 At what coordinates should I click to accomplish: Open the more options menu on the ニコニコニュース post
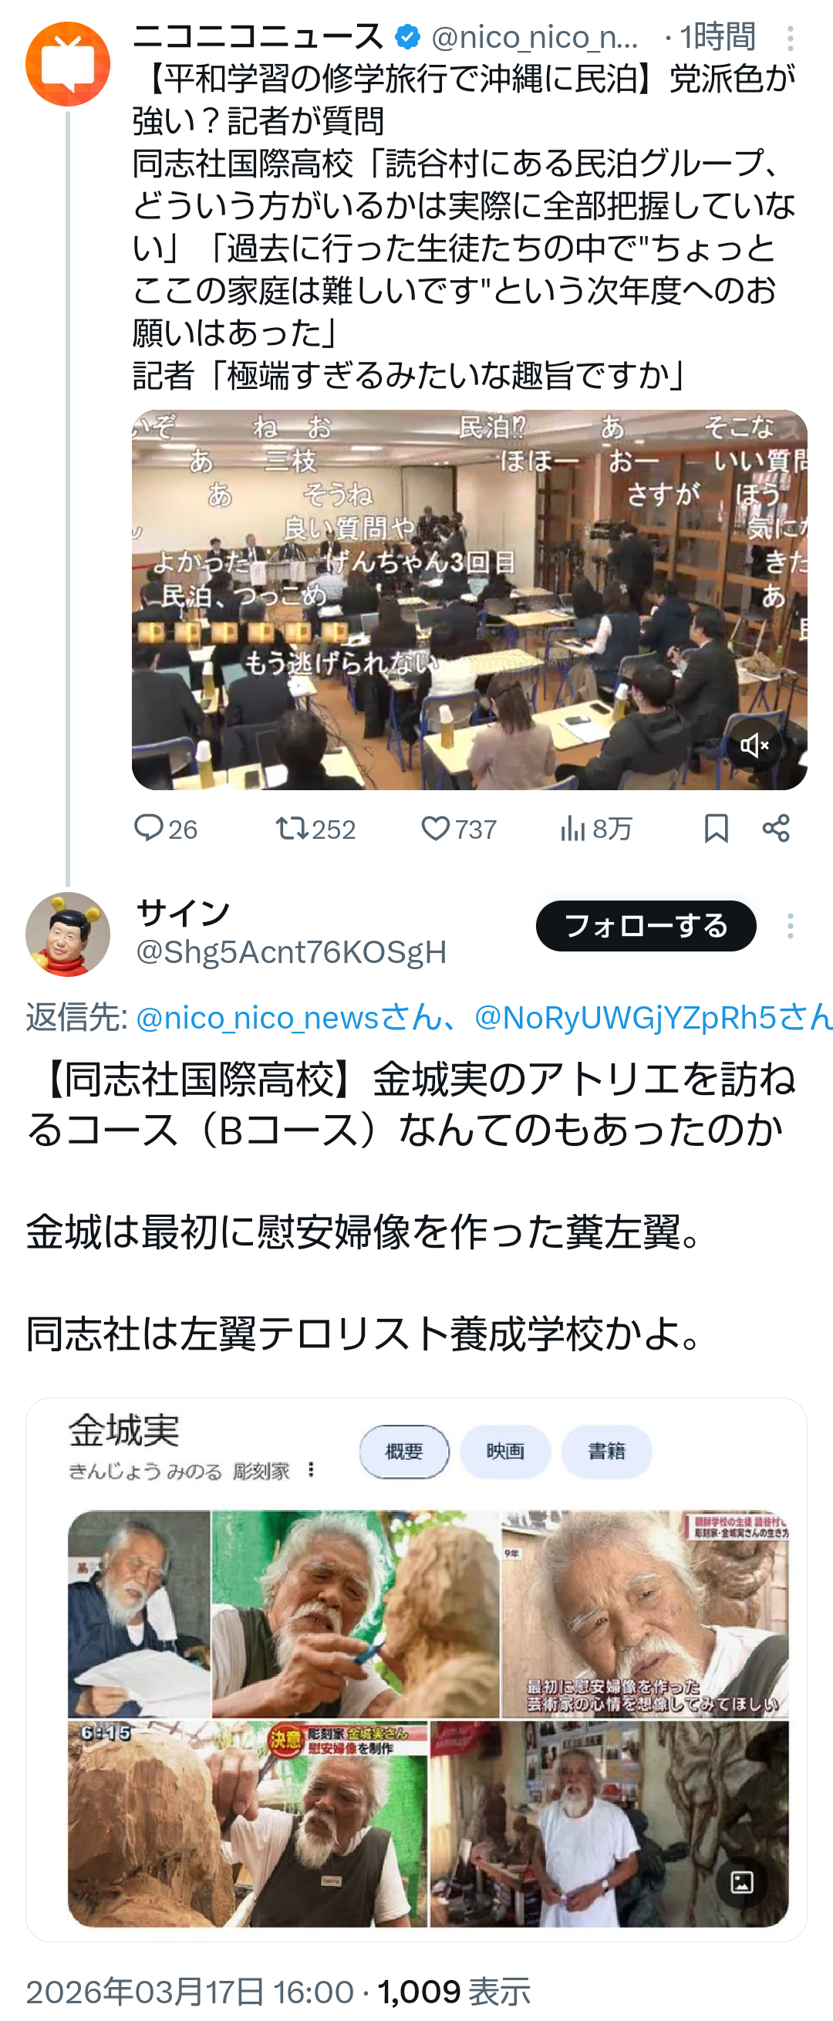(790, 38)
